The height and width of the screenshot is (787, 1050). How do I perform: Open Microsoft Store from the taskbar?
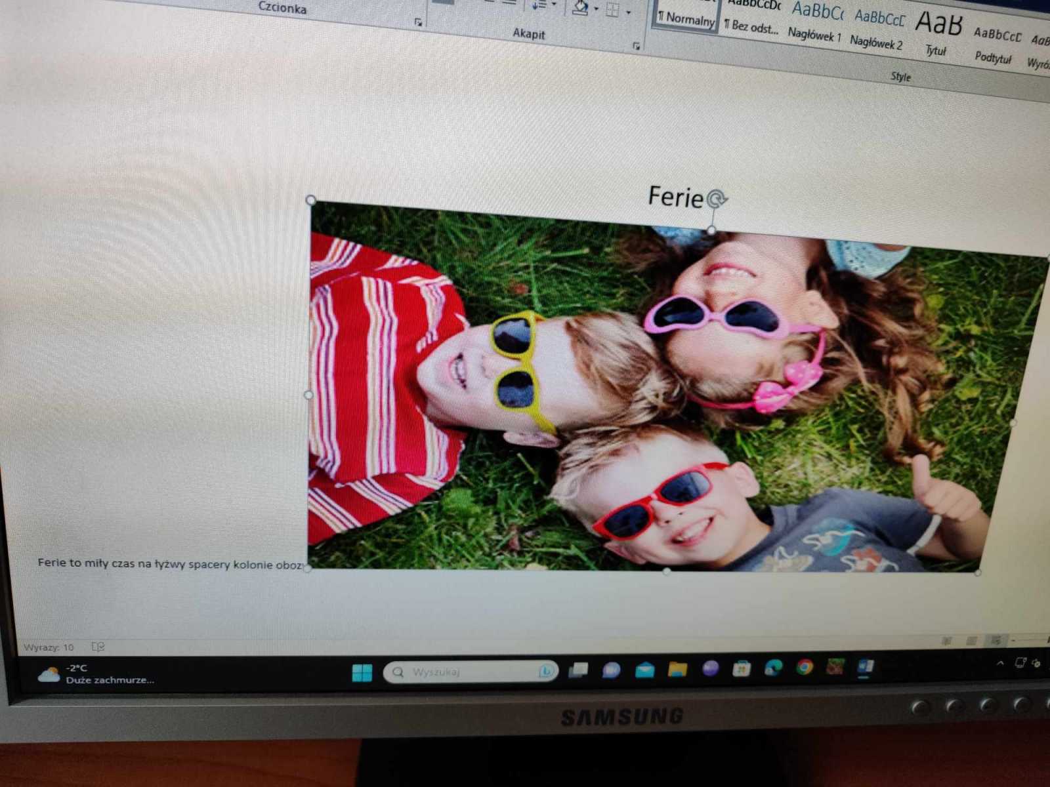742,668
